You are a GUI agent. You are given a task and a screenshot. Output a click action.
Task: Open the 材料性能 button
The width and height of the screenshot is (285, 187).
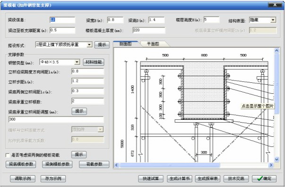(x=94, y=62)
